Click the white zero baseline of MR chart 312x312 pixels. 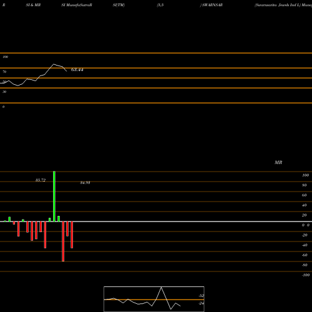pyautogui.click(x=156, y=222)
